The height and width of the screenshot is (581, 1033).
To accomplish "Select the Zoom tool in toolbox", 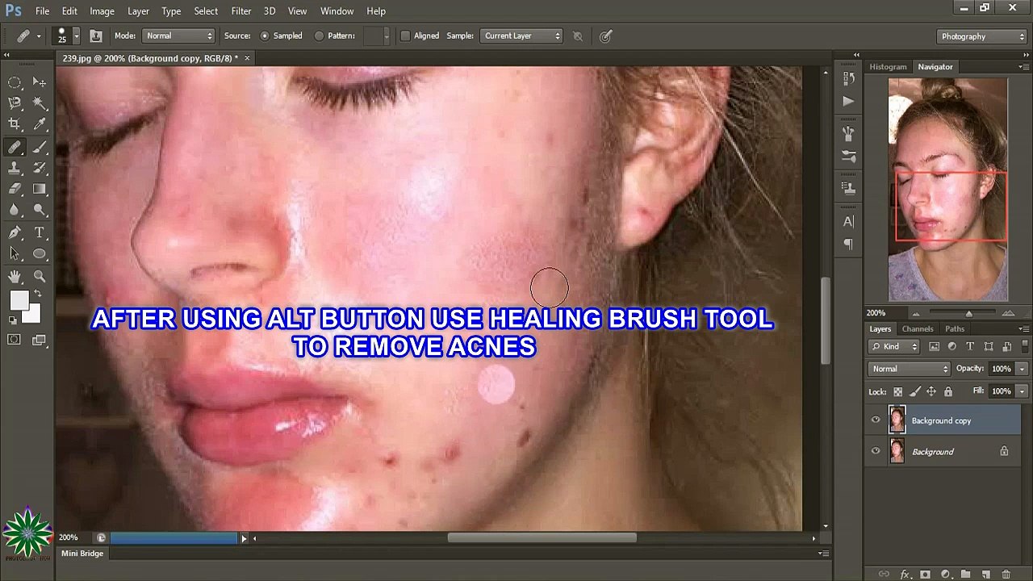I will point(40,277).
